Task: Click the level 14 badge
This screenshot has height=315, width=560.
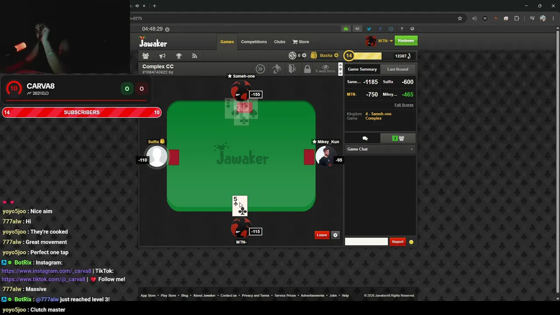Action: (349, 56)
